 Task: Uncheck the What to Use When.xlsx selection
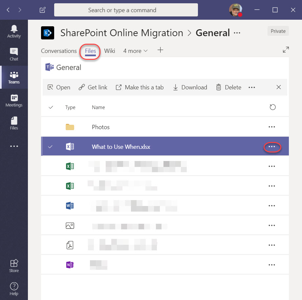[x=50, y=147]
